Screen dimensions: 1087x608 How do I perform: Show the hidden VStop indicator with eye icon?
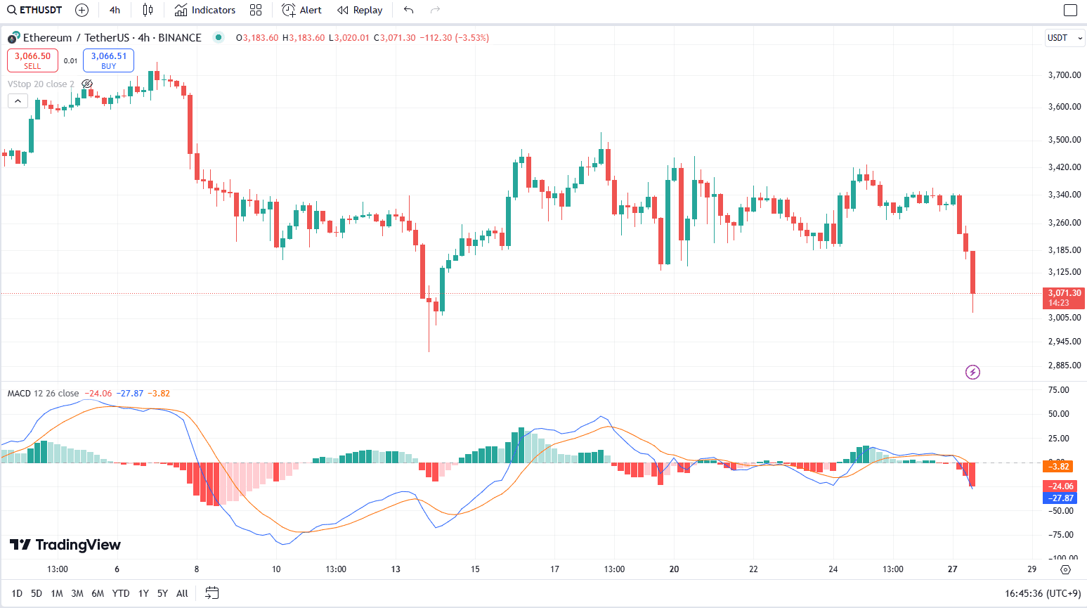coord(88,84)
